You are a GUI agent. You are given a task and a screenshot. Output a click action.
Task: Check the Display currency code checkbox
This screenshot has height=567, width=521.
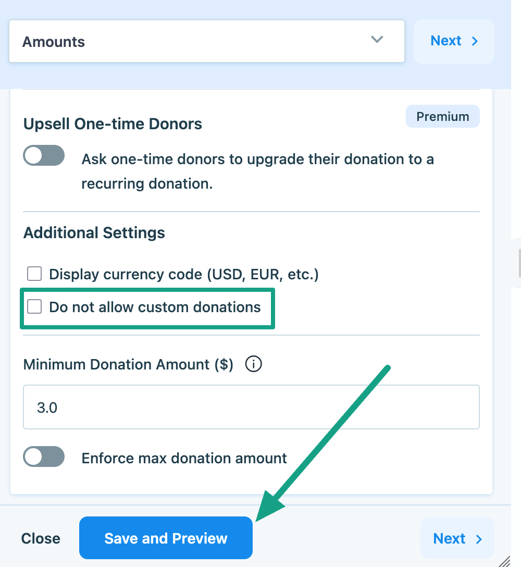(x=34, y=274)
